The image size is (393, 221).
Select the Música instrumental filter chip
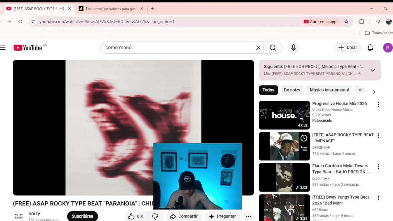(329, 90)
